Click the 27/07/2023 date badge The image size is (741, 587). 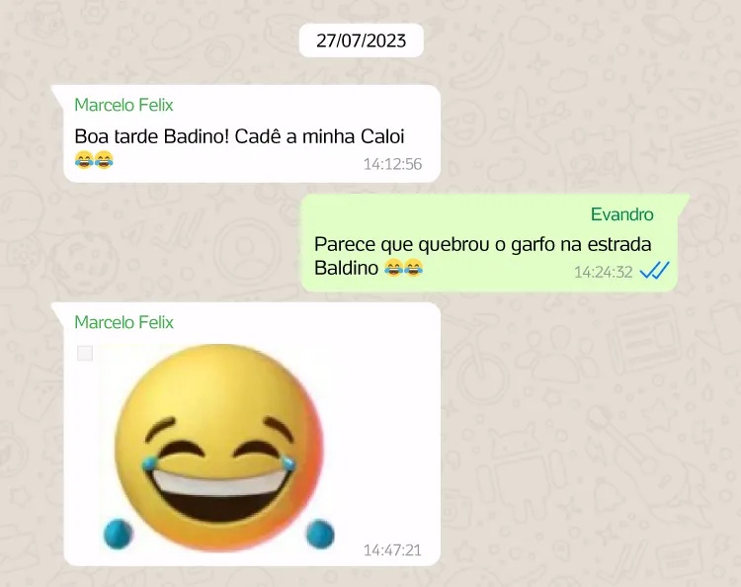(x=361, y=41)
